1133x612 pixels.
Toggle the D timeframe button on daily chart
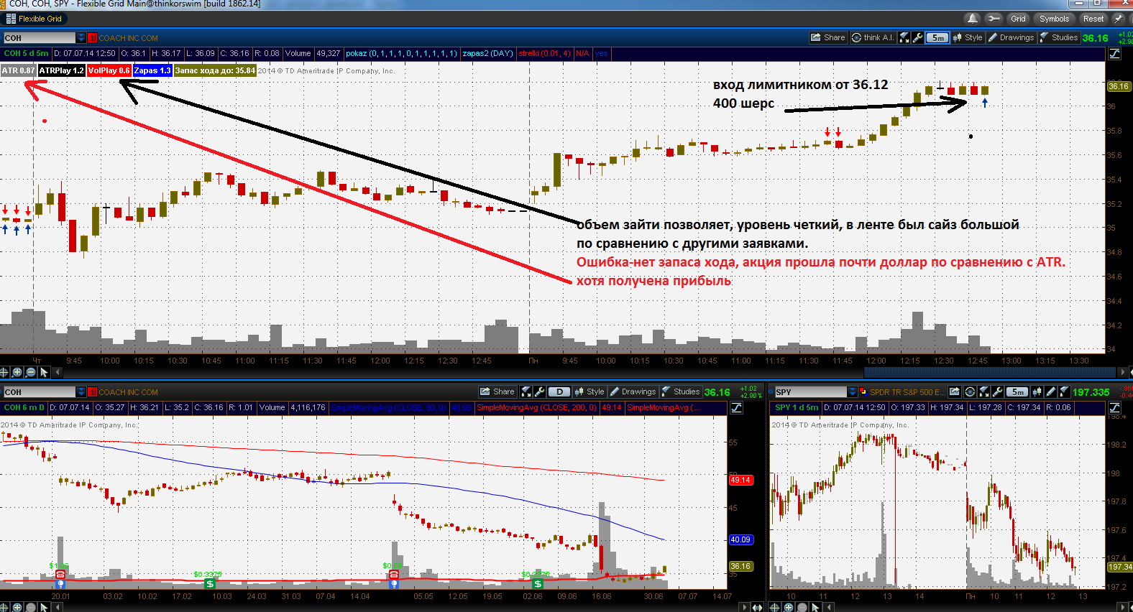point(559,391)
